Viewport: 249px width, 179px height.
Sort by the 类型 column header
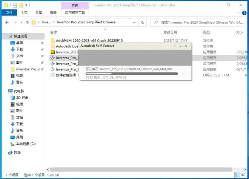tap(206, 32)
